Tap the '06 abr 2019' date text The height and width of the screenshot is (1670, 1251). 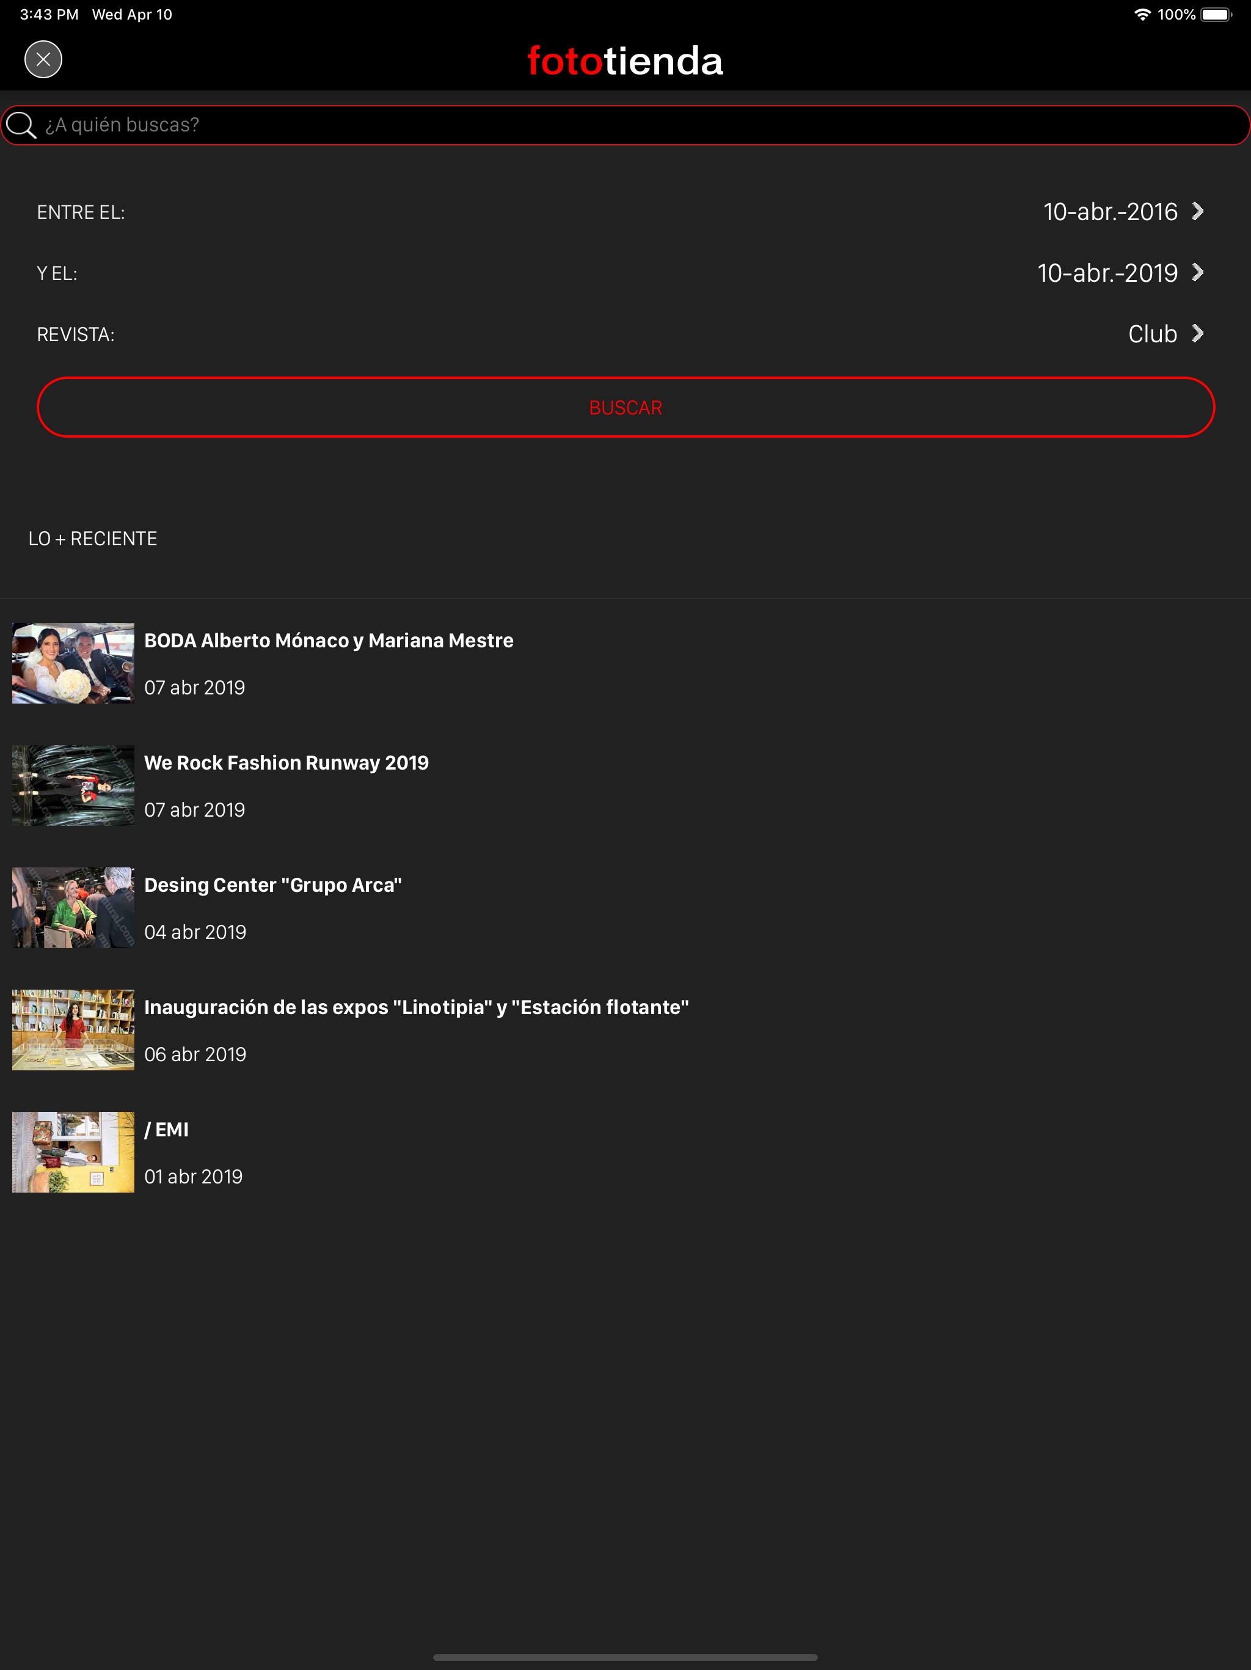point(195,1054)
